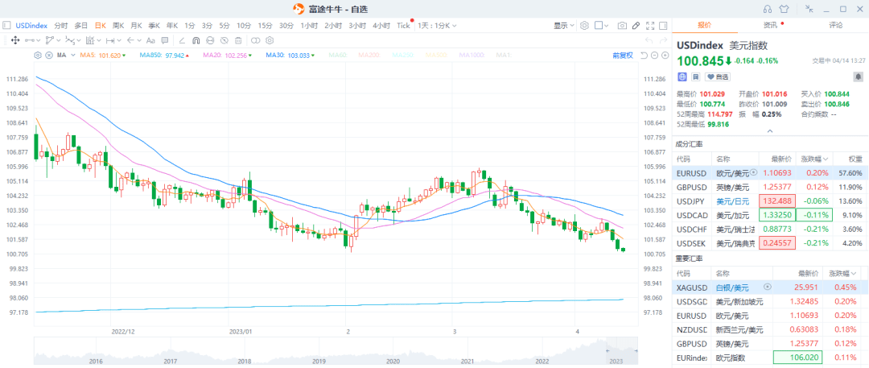
Task: Toggle the right side panel layout
Action: (x=661, y=25)
